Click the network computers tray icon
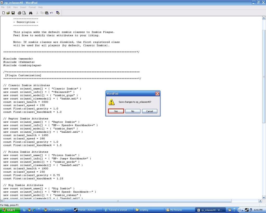Screen dimensions: 266x213 pyautogui.click(x=250, y=210)
